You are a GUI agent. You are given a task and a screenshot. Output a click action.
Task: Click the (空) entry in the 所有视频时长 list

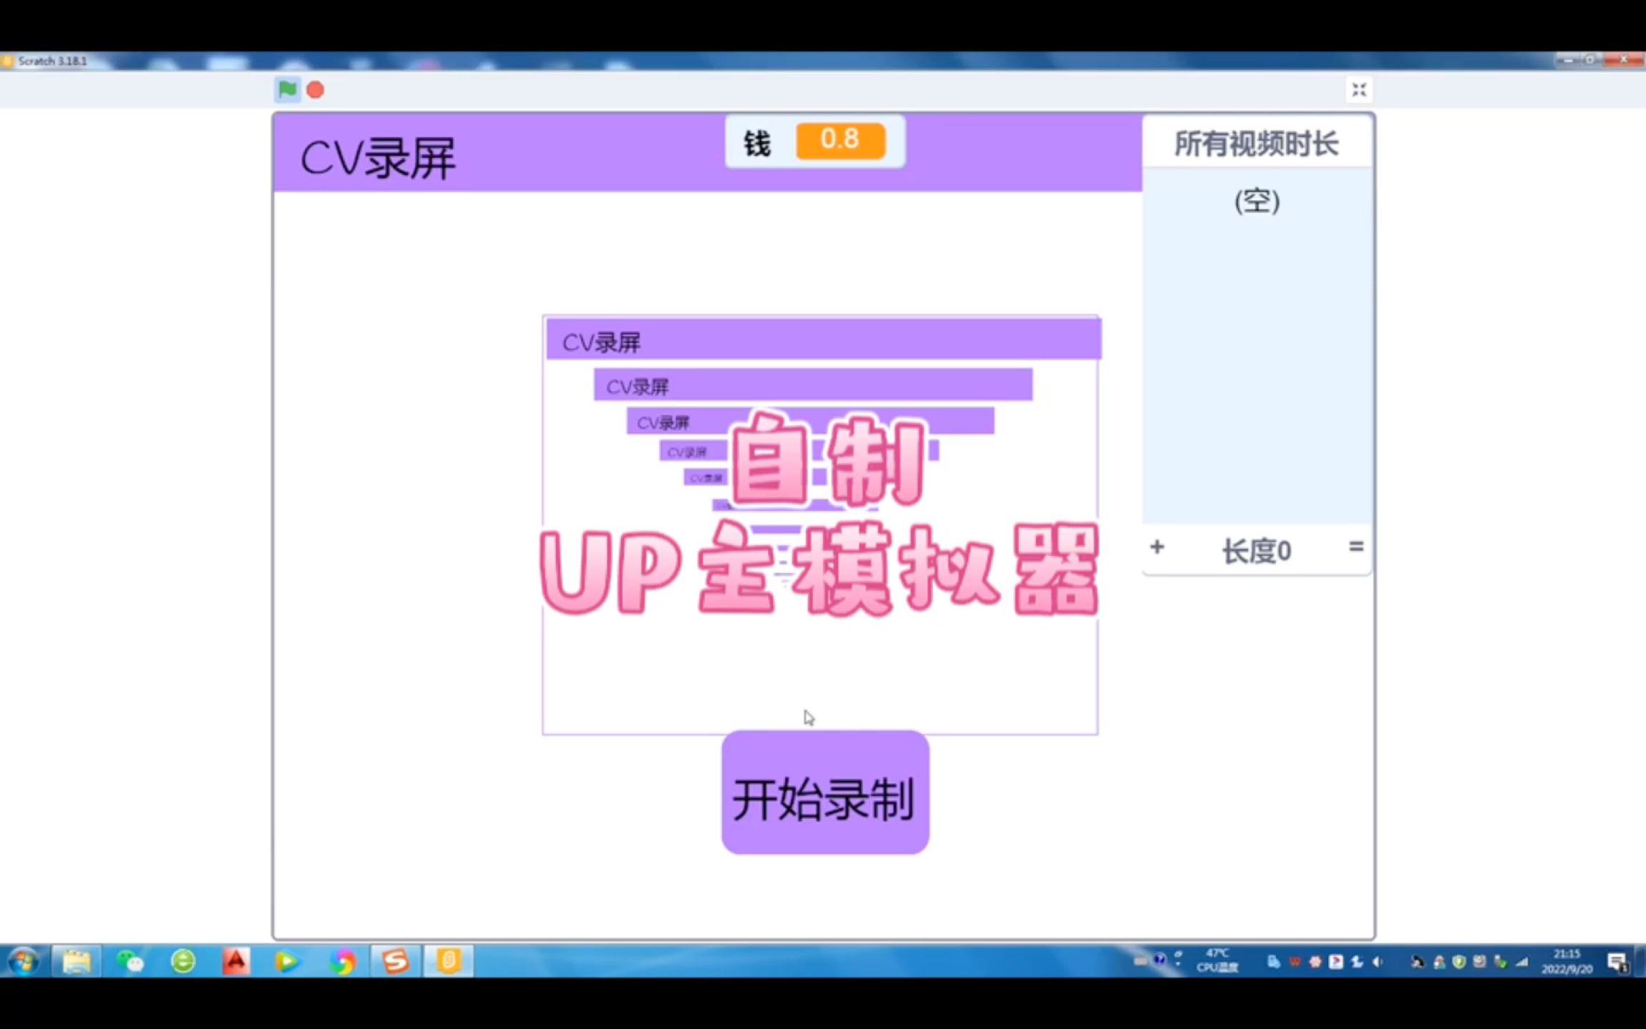[1256, 202]
